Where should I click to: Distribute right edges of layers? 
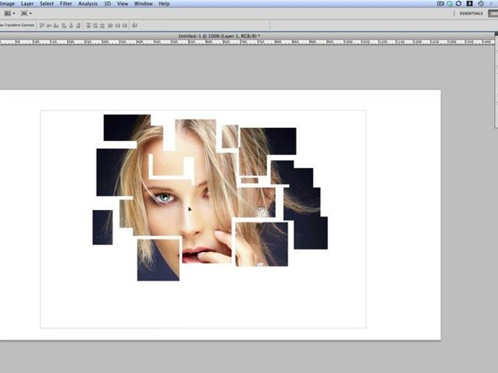pyautogui.click(x=125, y=25)
